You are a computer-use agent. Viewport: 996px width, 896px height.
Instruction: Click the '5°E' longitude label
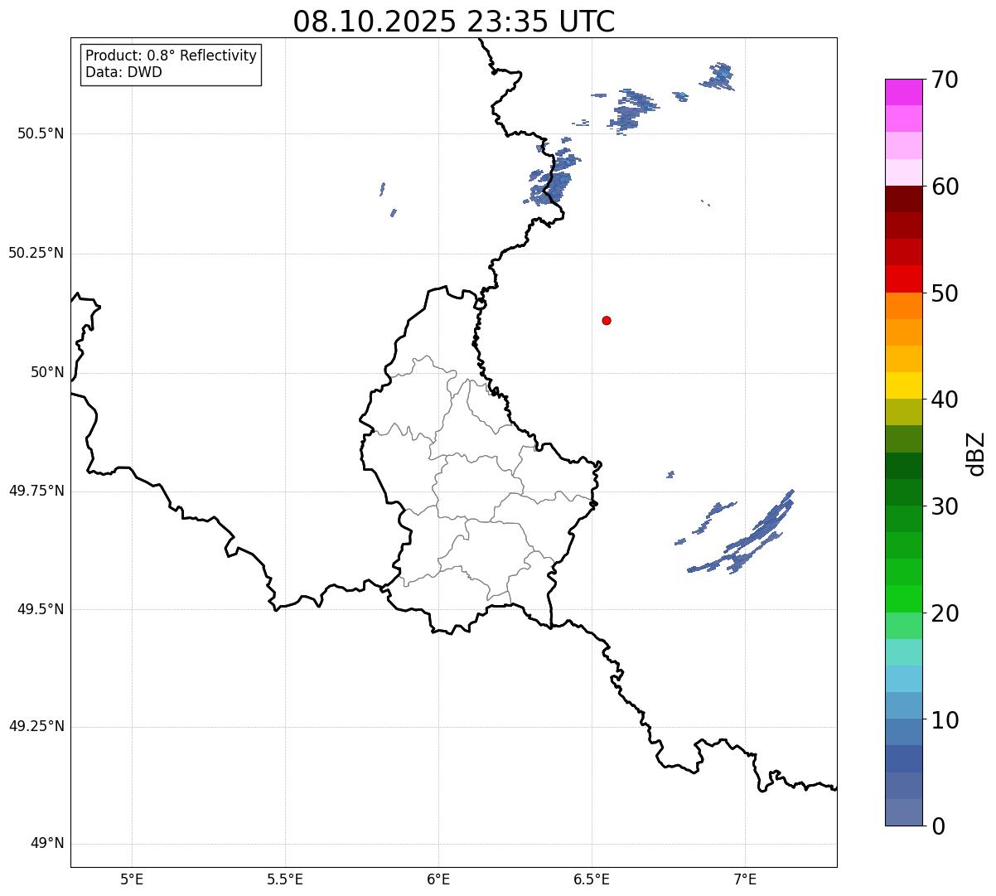pos(132,879)
